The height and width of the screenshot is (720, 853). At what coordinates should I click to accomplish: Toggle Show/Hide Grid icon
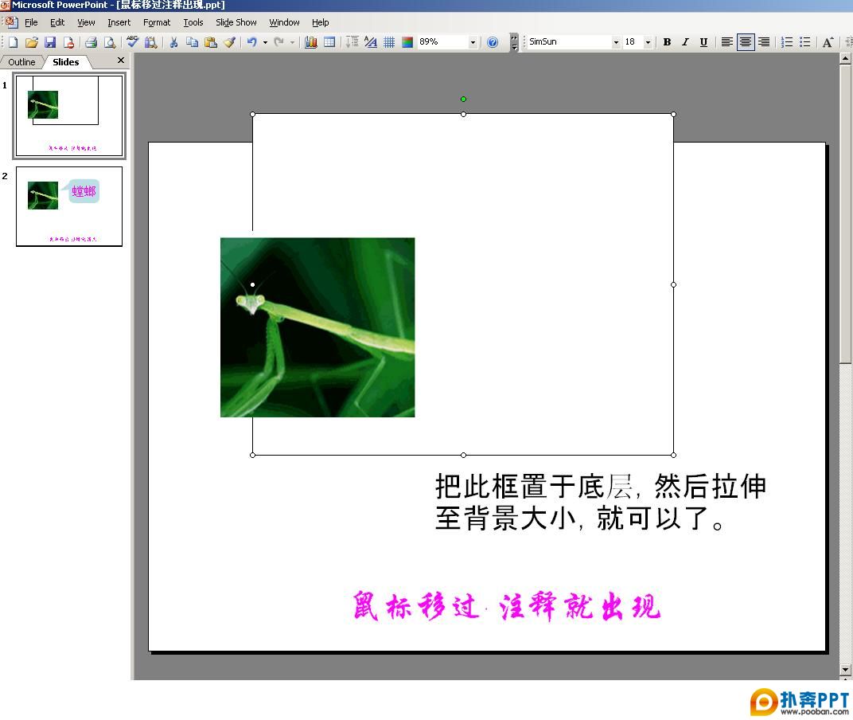click(x=389, y=42)
